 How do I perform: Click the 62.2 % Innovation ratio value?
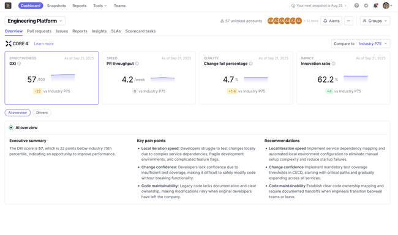328,80
